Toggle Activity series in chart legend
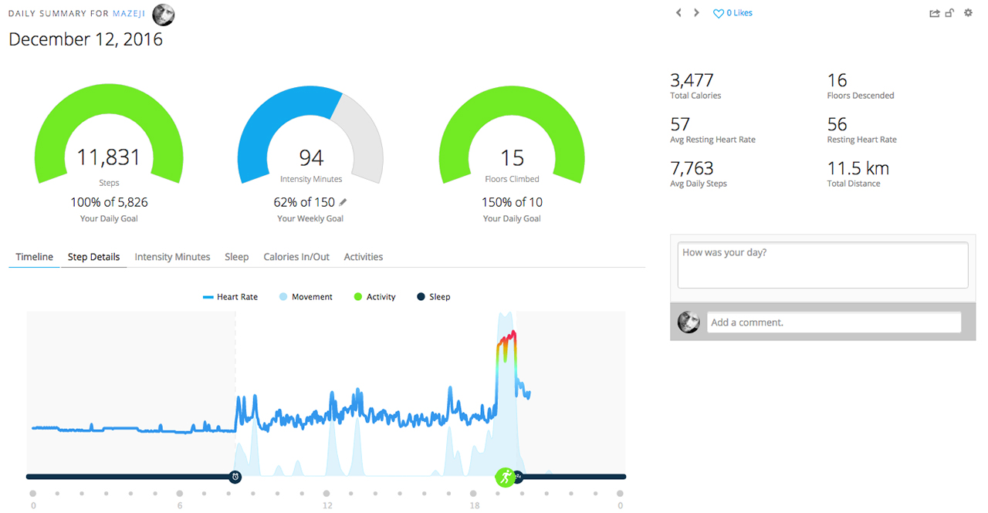Viewport: 988px width, 513px height. point(374,297)
